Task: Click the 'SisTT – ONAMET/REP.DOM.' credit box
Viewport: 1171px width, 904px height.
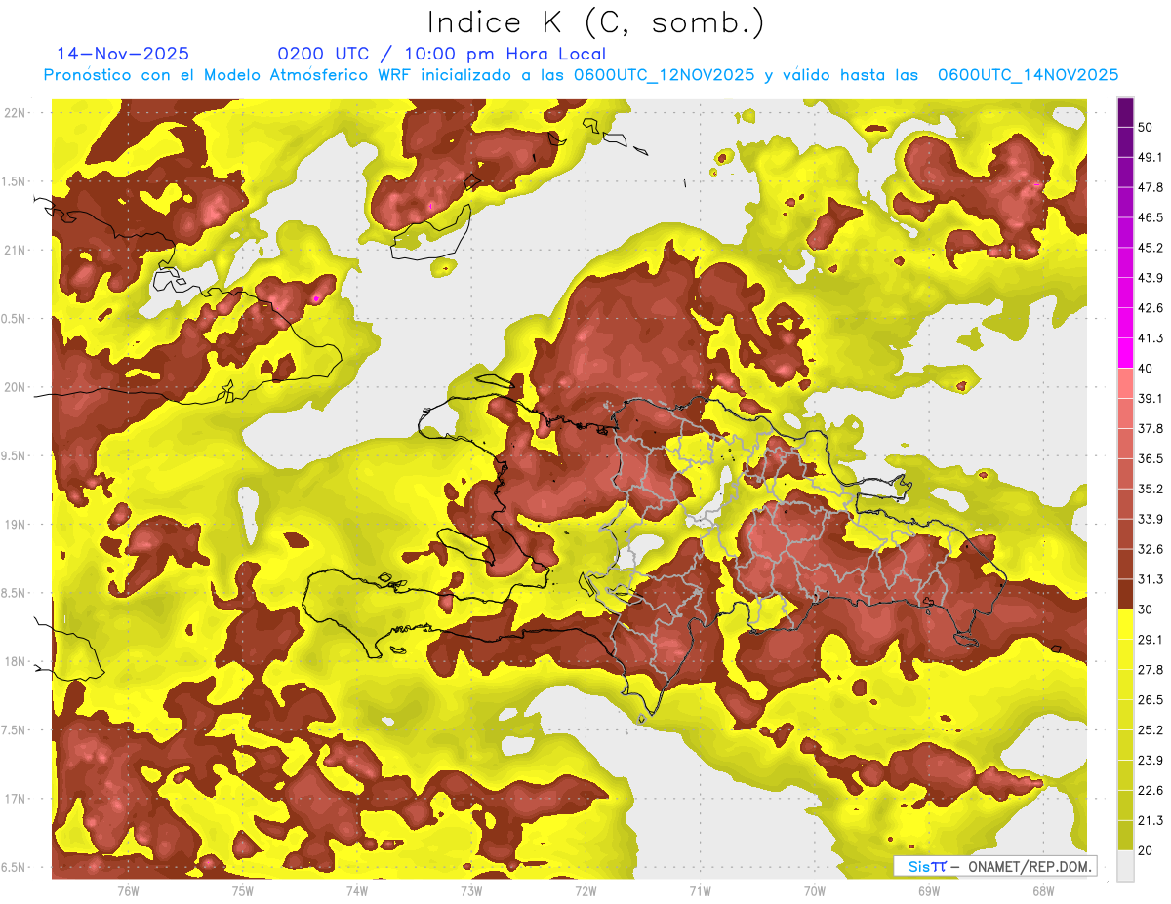Action: click(994, 866)
